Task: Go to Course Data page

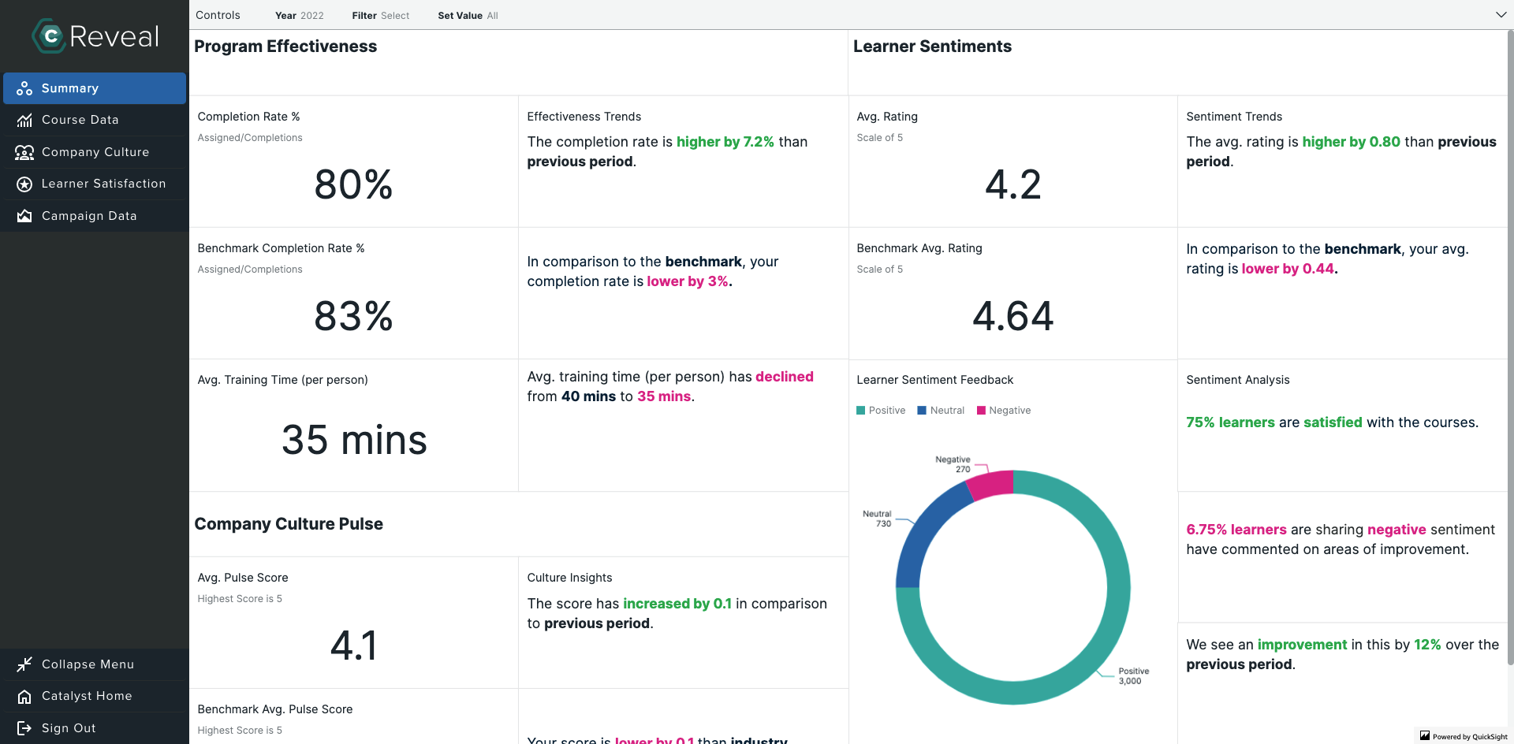Action: (x=80, y=120)
